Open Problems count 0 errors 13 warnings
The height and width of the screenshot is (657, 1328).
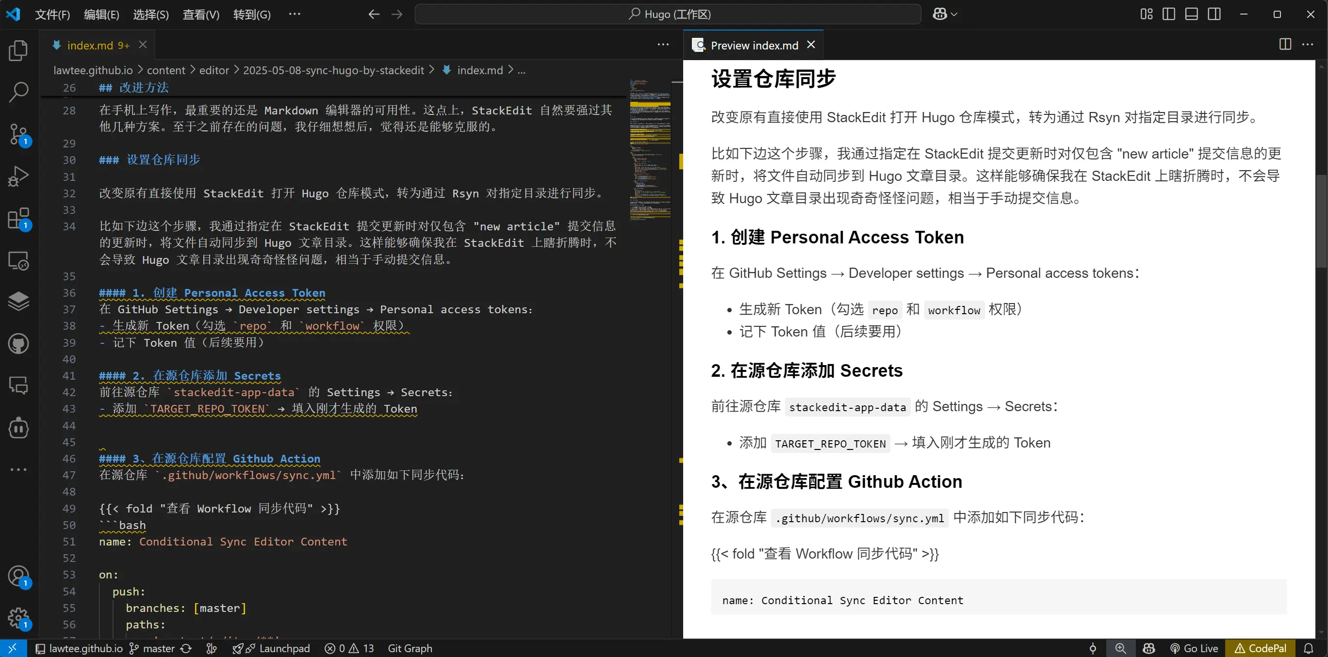click(349, 648)
